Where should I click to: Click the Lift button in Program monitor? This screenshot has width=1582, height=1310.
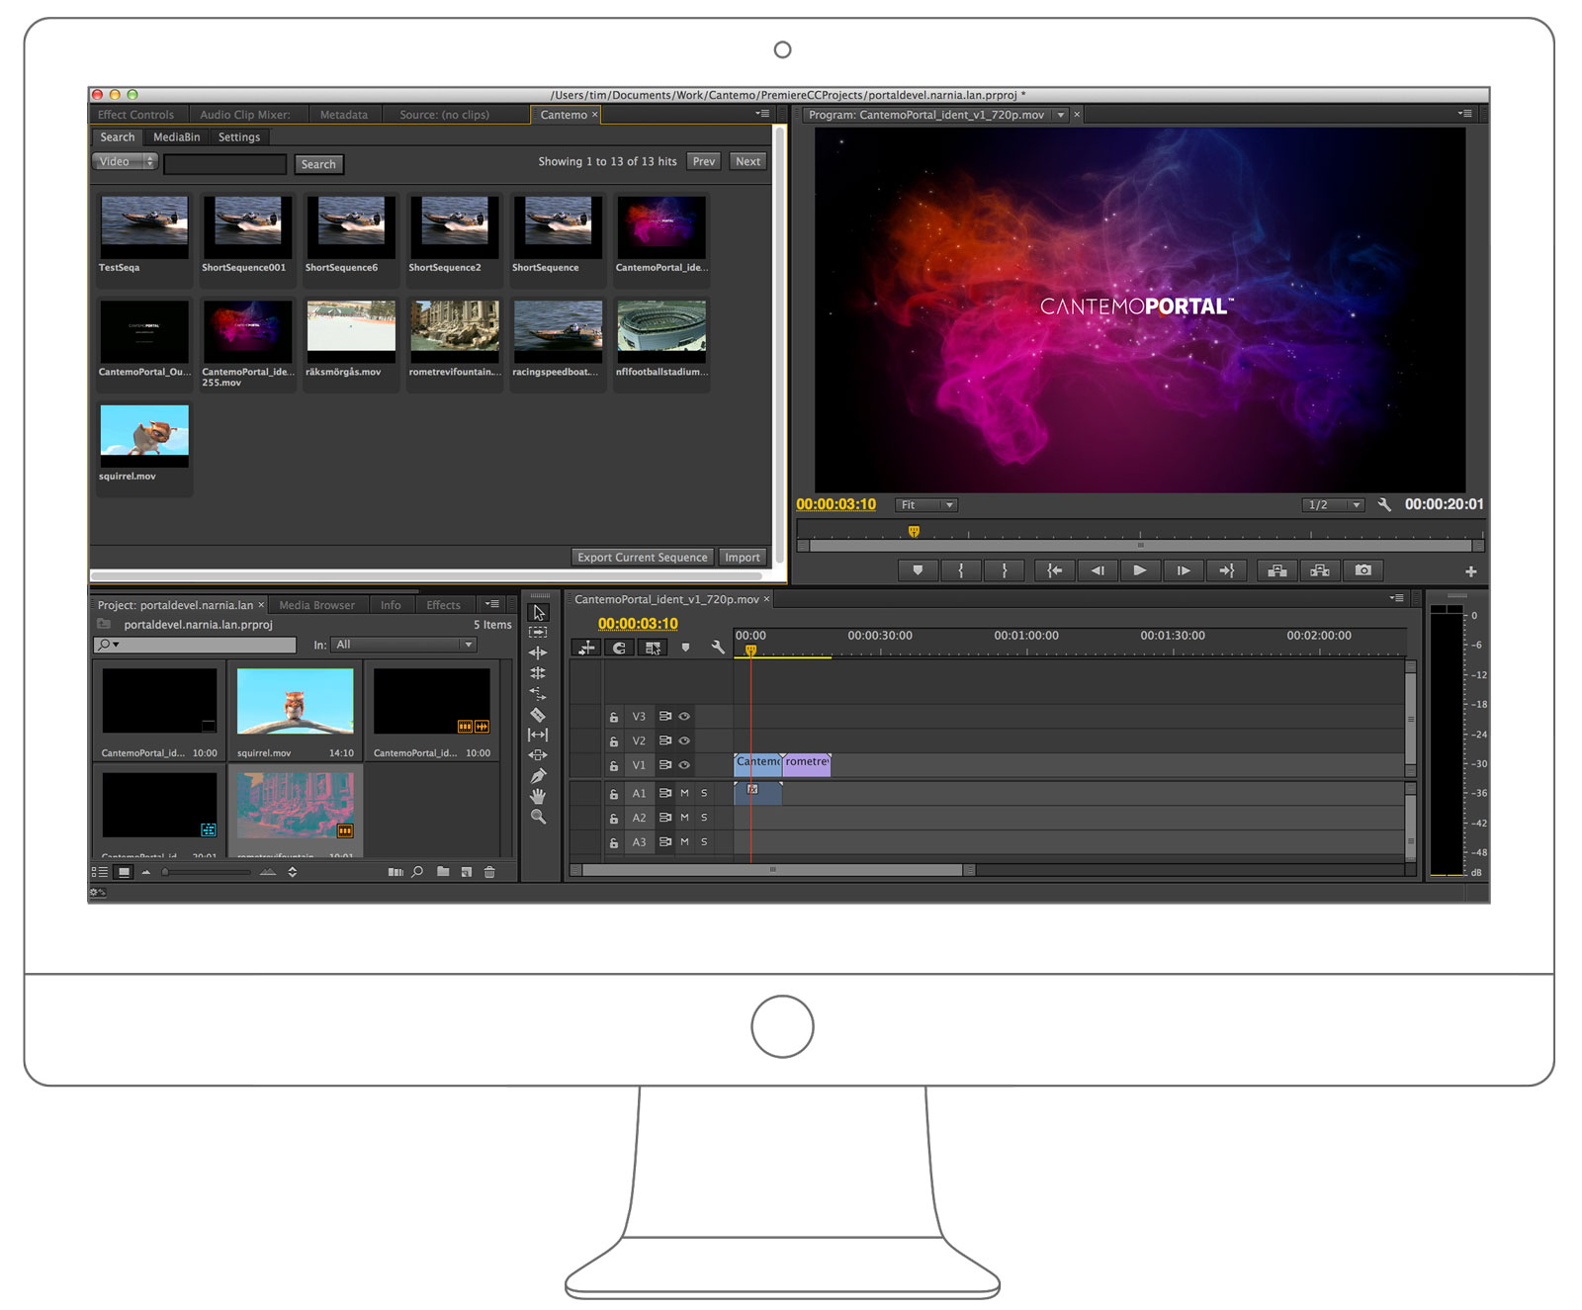coord(1277,570)
